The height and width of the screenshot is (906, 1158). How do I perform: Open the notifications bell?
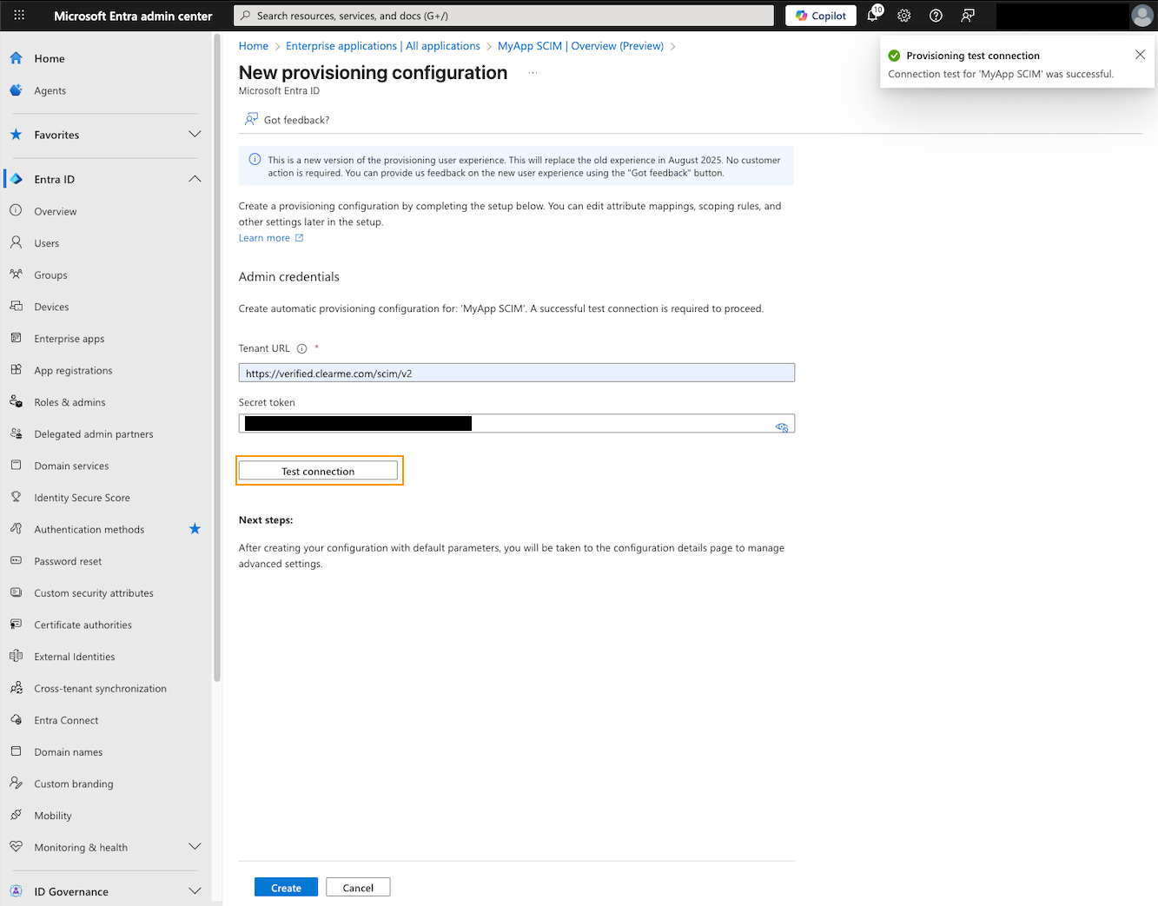873,16
